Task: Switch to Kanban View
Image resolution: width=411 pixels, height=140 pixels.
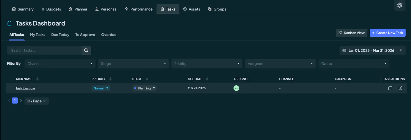Action: pyautogui.click(x=351, y=33)
